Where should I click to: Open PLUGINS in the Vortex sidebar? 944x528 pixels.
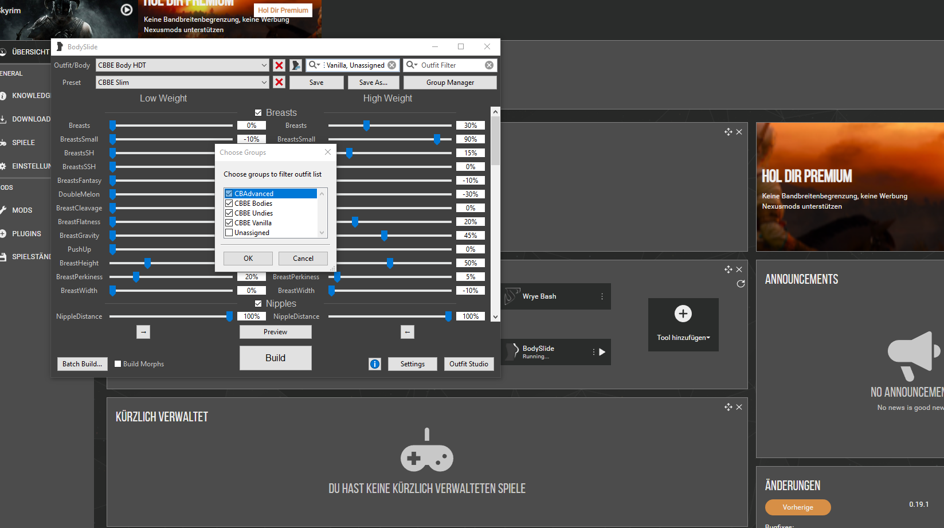[25, 234]
